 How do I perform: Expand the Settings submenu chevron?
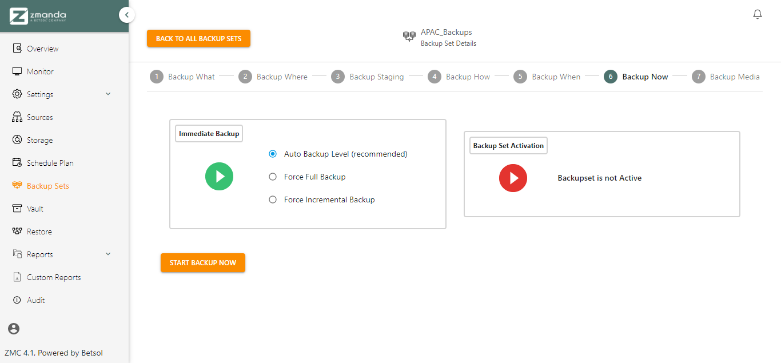point(108,94)
